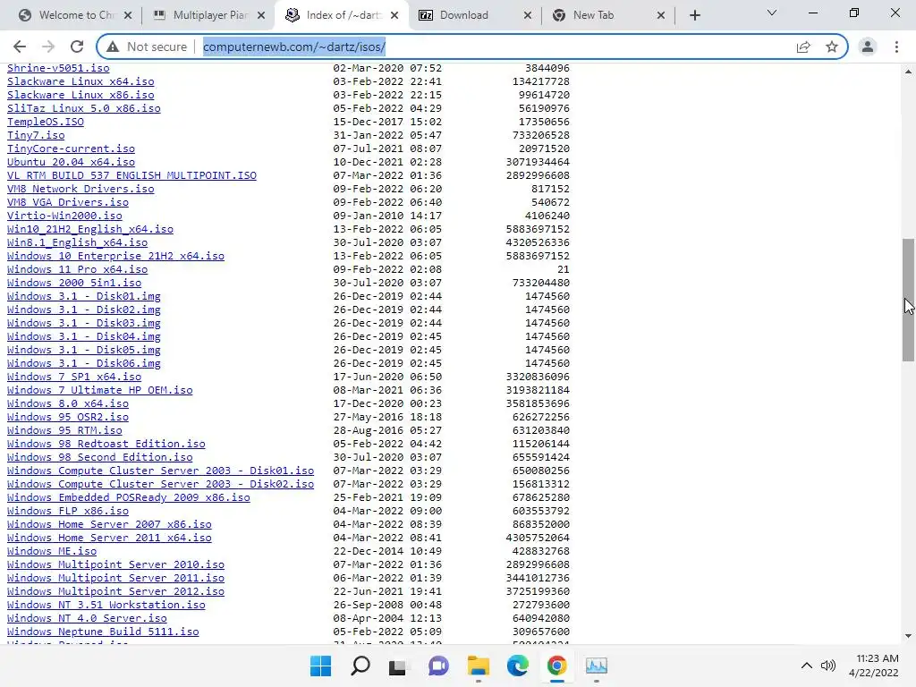This screenshot has width=916, height=687.
Task: Open the resource monitor taskbar app
Action: pyautogui.click(x=597, y=666)
